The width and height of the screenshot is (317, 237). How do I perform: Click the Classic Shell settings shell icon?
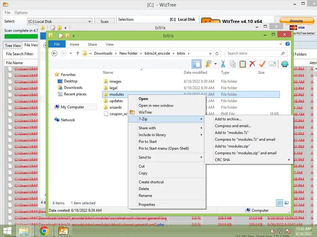coord(285,64)
